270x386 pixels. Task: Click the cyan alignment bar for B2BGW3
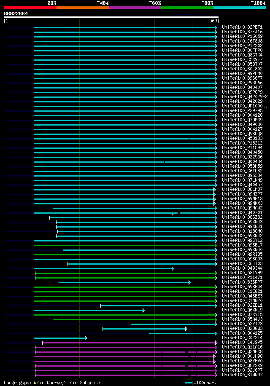(x=145, y=329)
